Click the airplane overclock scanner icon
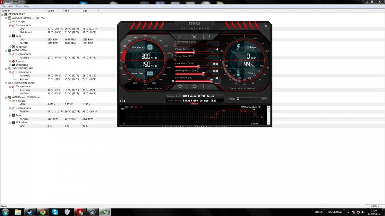 pyautogui.click(x=194, y=37)
